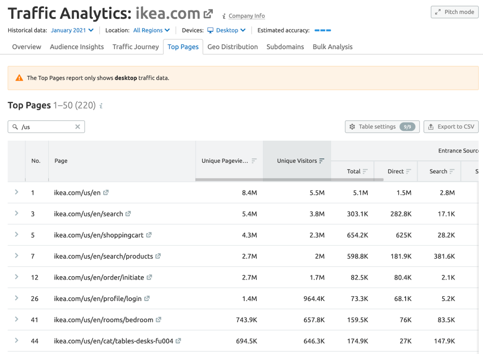Open external link for ikea.com/us/en

click(106, 192)
